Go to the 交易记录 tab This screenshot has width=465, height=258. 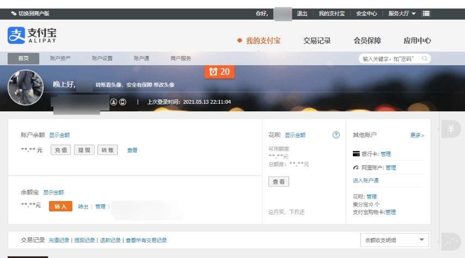pyautogui.click(x=317, y=41)
